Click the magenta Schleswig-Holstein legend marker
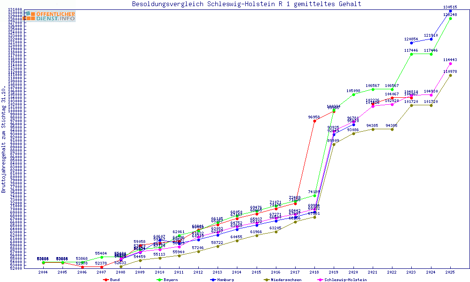 click(x=321, y=280)
